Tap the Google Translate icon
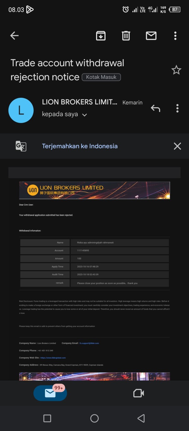The image size is (189, 431). pos(21,146)
